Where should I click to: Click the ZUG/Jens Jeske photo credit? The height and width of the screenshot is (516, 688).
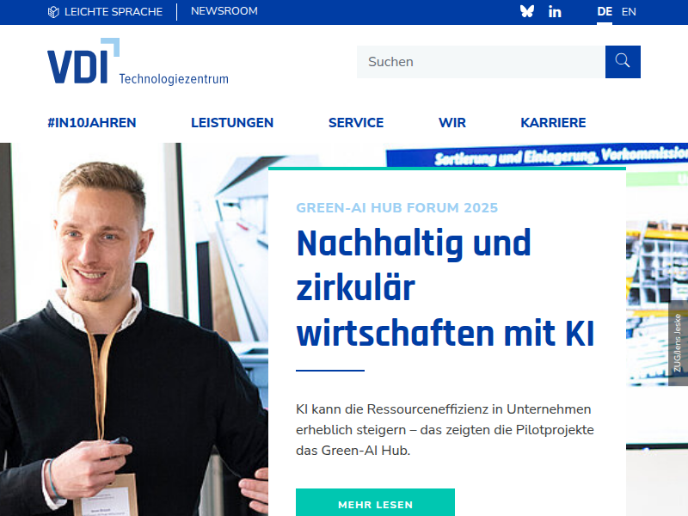[678, 343]
